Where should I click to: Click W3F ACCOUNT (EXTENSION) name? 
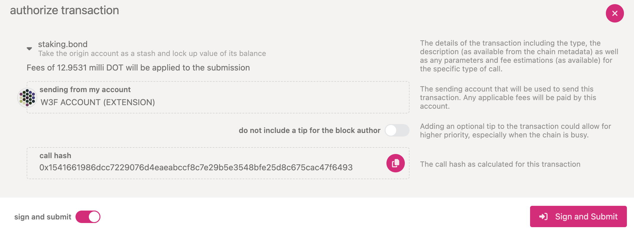98,102
